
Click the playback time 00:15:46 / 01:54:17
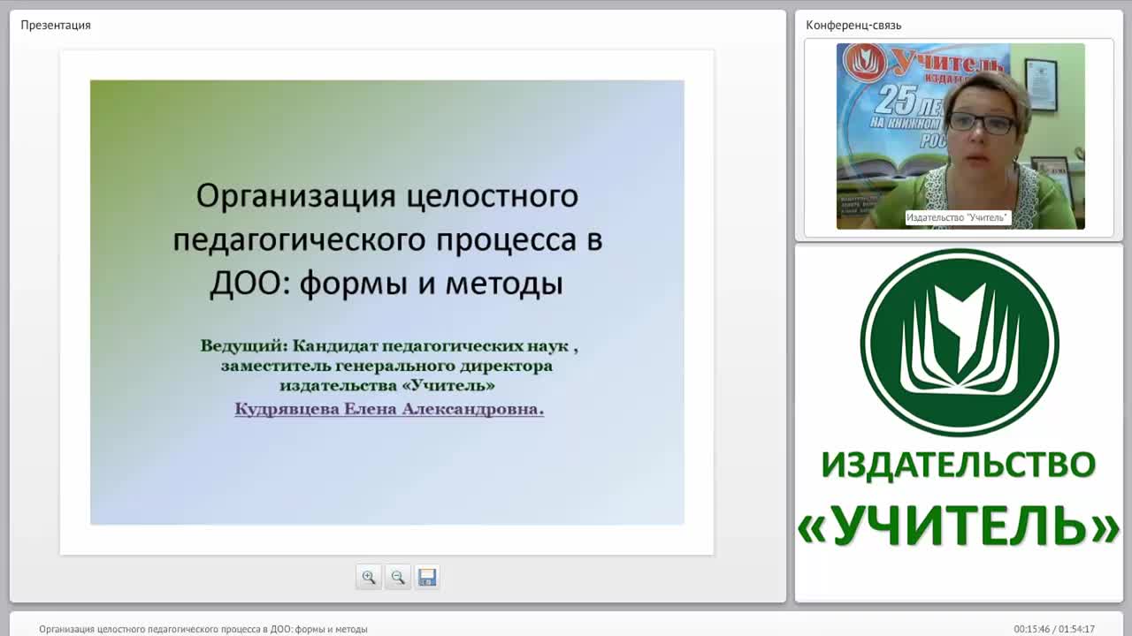(x=1054, y=629)
